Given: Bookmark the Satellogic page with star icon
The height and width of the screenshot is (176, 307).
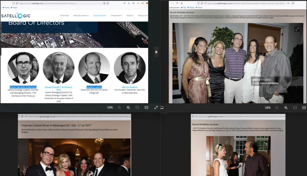Looking at the screenshot, I should click(108, 3).
